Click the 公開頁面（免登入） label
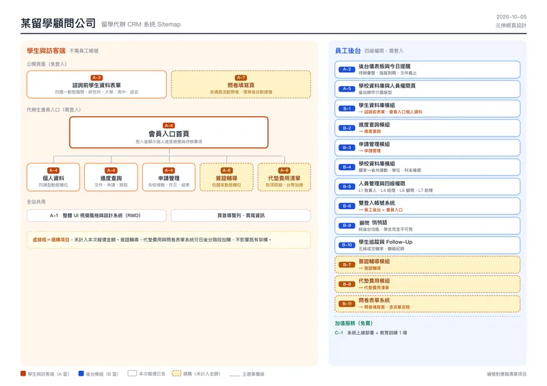The height and width of the screenshot is (386, 547). point(46,64)
